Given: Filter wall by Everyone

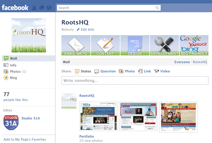Looking at the screenshot, I should (x=182, y=62).
